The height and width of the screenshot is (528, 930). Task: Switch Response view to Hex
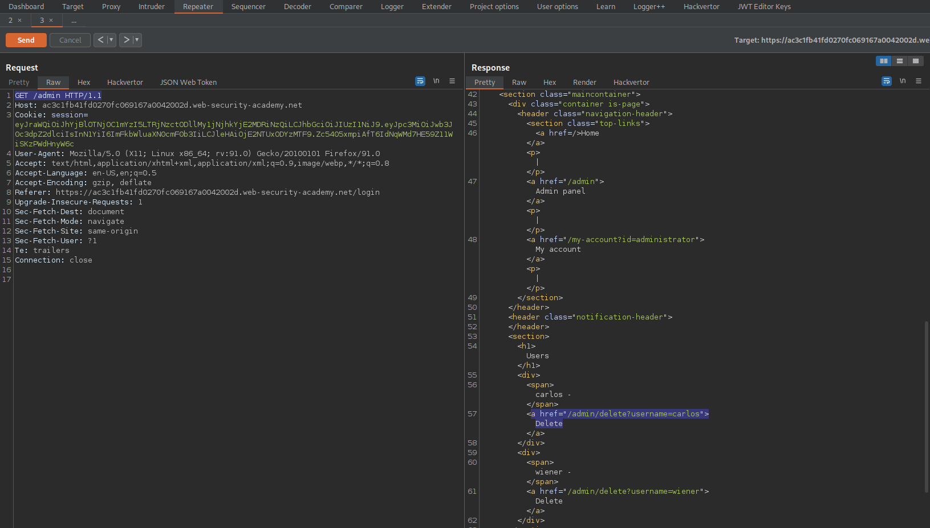click(550, 83)
